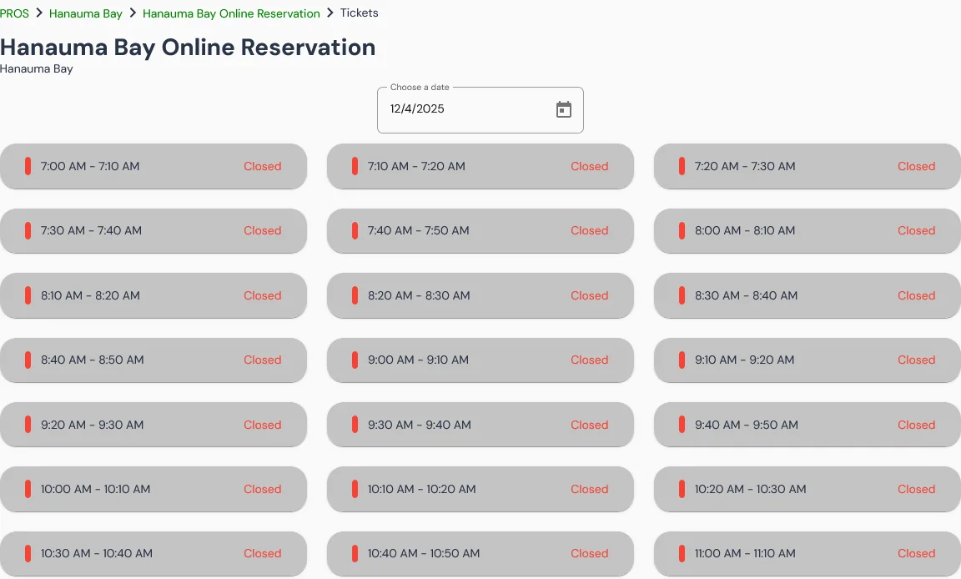Viewport: 961px width, 579px height.
Task: Go to PROS breadcrumb link
Action: [14, 13]
